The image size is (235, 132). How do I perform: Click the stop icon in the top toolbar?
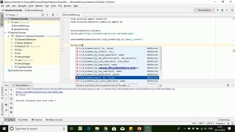tap(227, 10)
